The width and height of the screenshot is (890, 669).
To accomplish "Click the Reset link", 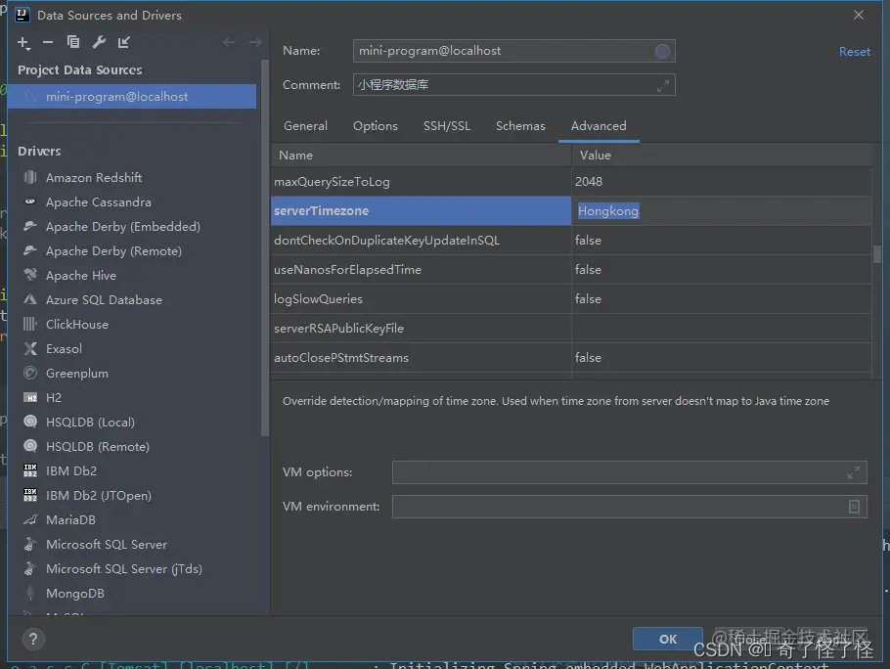I will (x=854, y=52).
